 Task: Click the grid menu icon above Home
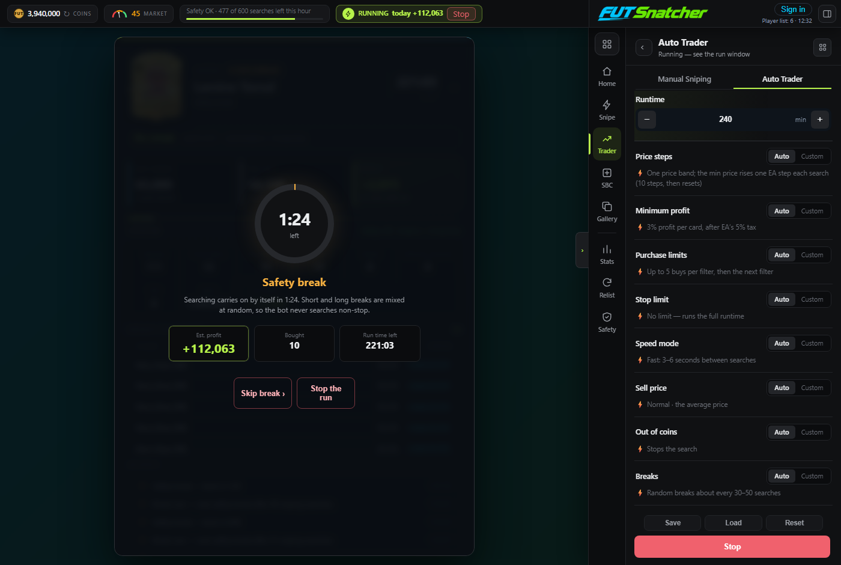point(607,44)
